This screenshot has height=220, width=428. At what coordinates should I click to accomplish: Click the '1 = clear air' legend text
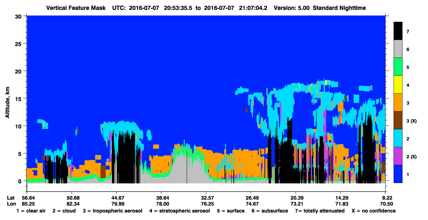31,211
